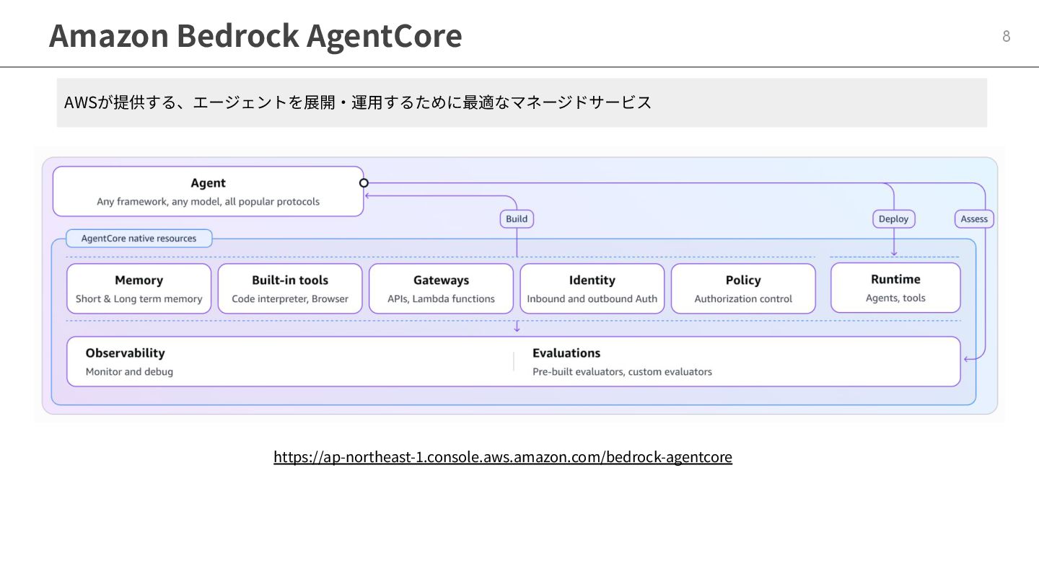
Task: Click 'Short & Long term memory' text
Action: 139,299
